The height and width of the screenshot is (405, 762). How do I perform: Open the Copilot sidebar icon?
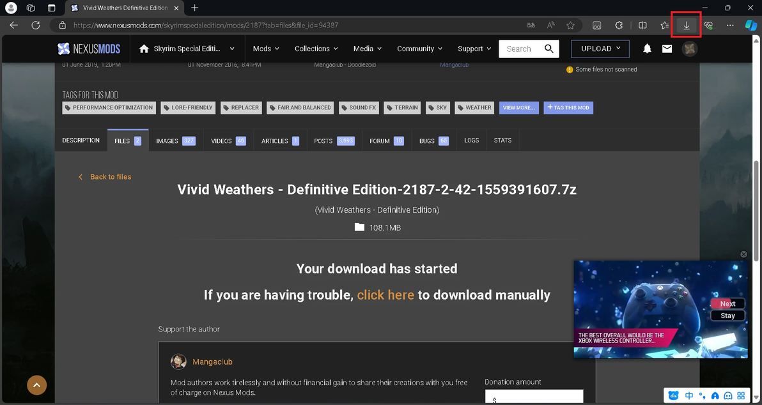[x=751, y=26]
